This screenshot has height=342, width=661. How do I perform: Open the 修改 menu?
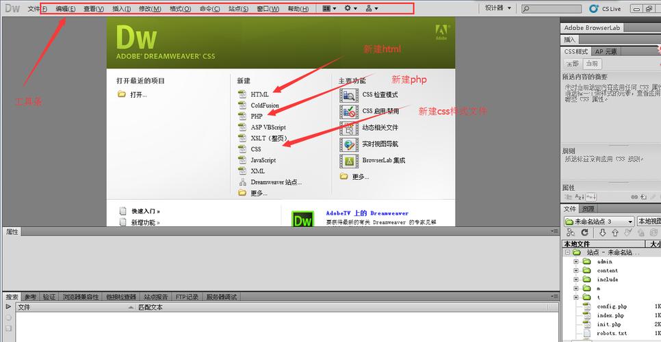coord(150,8)
